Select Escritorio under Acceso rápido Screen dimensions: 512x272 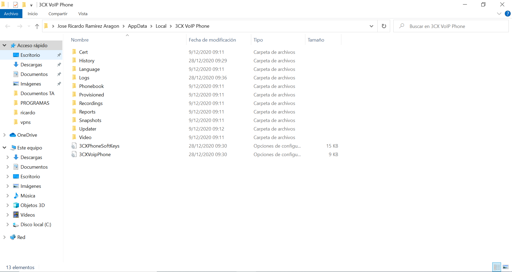[30, 55]
